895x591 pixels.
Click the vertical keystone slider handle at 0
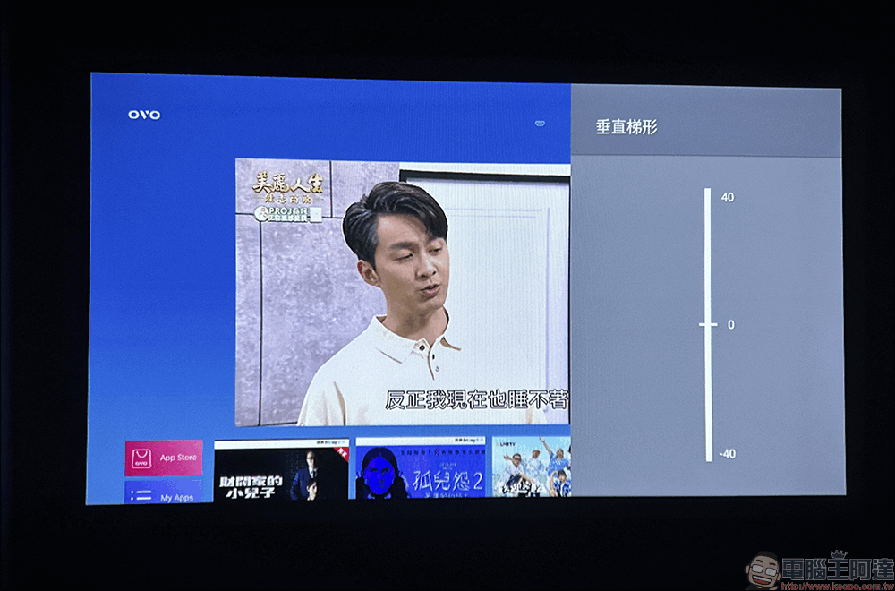[x=708, y=324]
